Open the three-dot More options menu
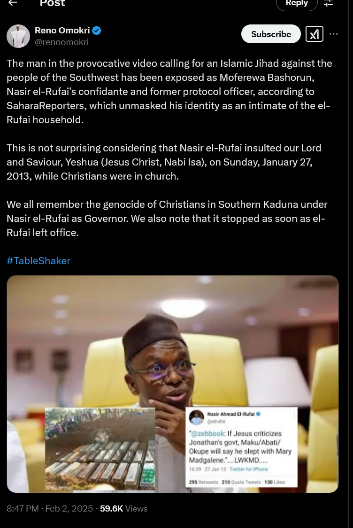This screenshot has height=528, width=353. [334, 34]
